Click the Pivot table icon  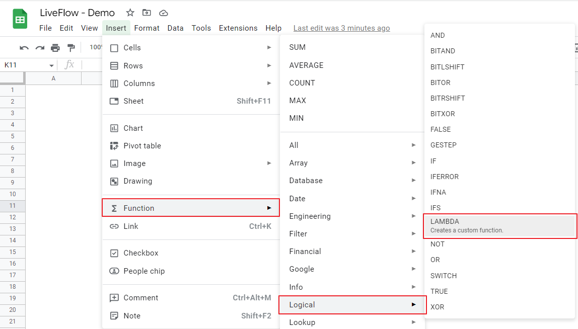(x=114, y=146)
